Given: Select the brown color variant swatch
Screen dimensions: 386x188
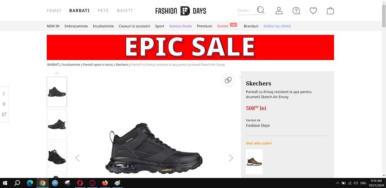Looking at the screenshot, I should click(x=254, y=162).
